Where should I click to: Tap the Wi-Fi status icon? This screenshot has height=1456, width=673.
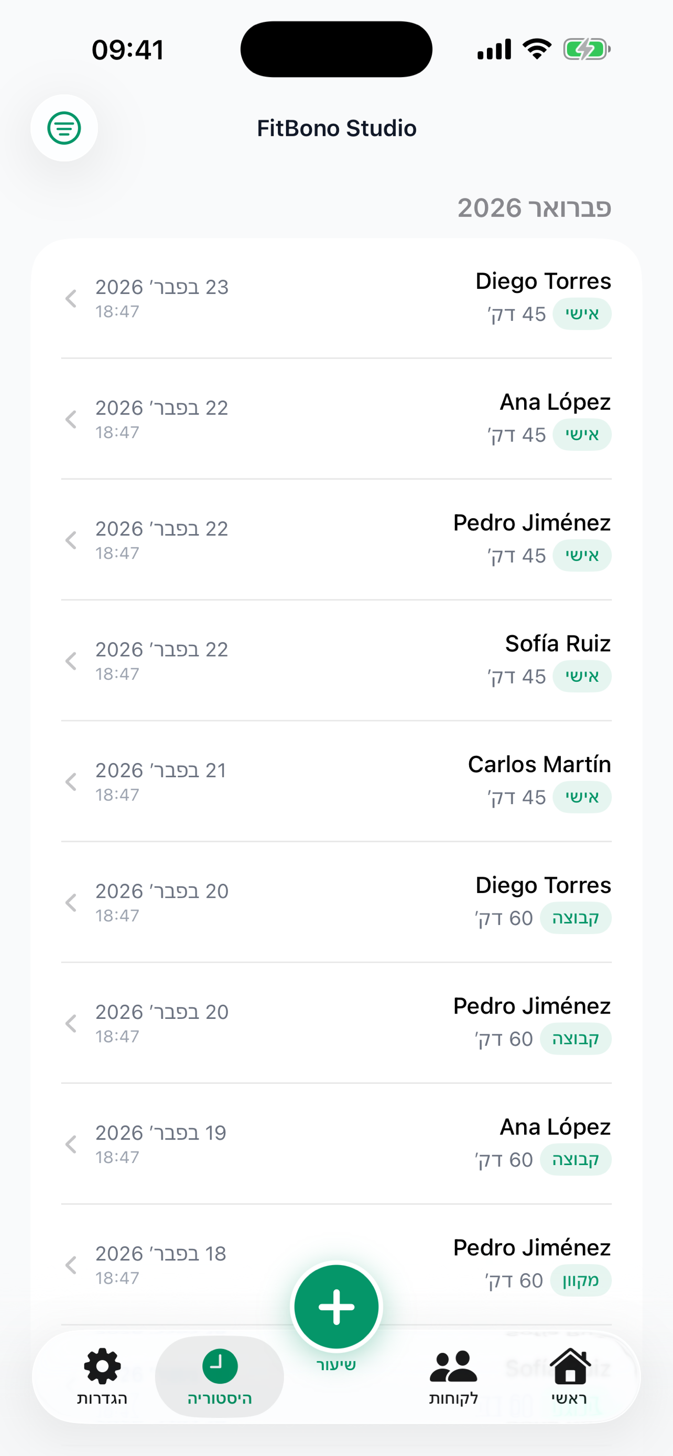click(x=537, y=49)
